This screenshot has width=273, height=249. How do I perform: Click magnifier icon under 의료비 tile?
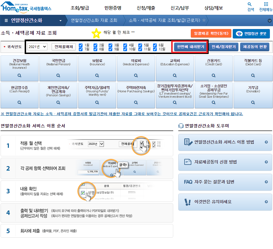(x=136, y=76)
